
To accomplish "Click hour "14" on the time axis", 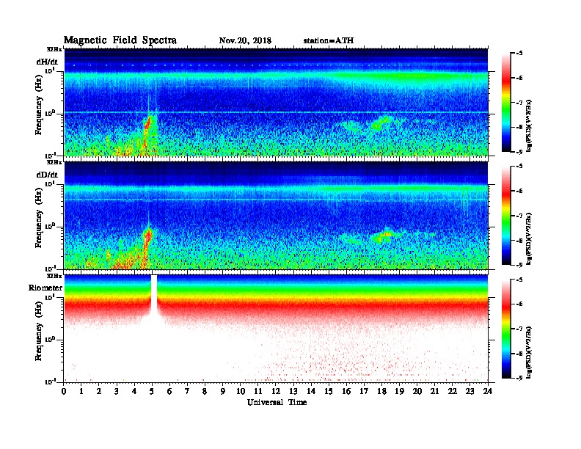I will (311, 392).
